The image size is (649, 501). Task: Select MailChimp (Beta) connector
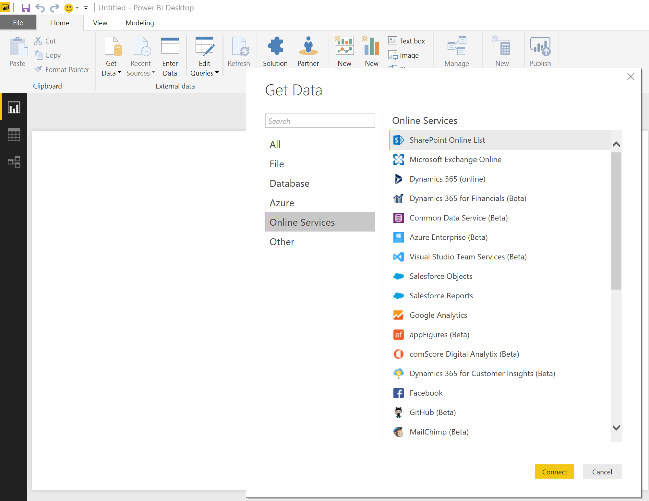point(499,432)
